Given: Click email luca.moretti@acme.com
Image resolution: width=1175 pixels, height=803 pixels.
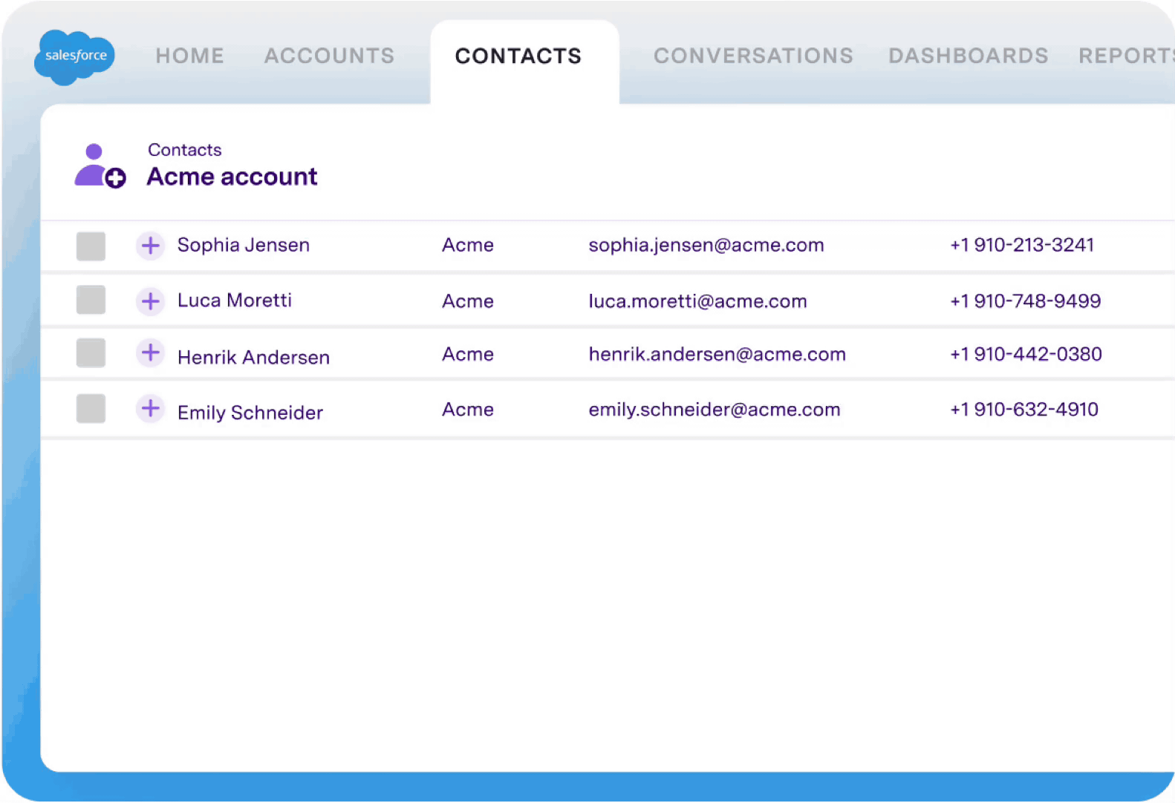Looking at the screenshot, I should (x=697, y=301).
